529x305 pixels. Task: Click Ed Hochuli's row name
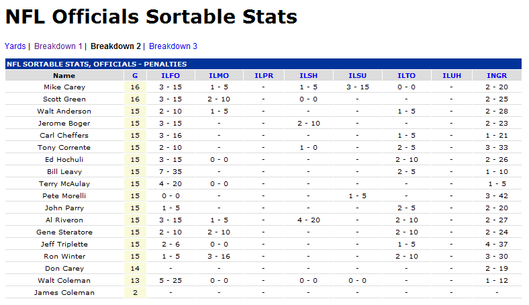64,160
